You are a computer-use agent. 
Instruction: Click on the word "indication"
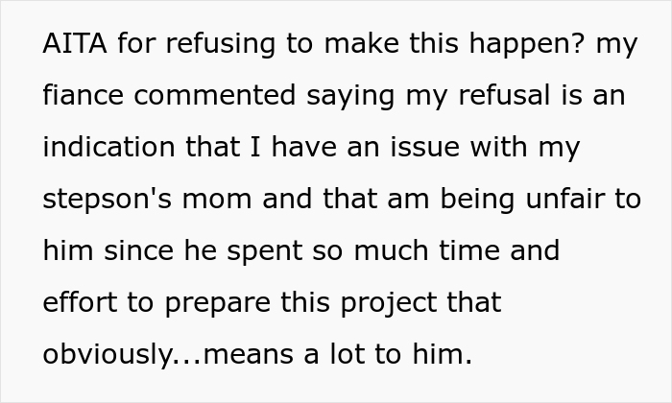108,147
